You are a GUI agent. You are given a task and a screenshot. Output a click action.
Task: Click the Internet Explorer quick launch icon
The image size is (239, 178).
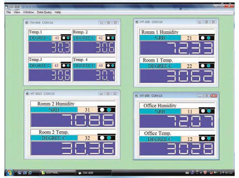tap(30, 173)
